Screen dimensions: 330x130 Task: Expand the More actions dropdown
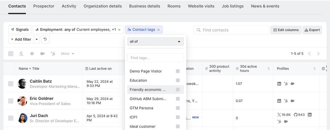(68, 54)
